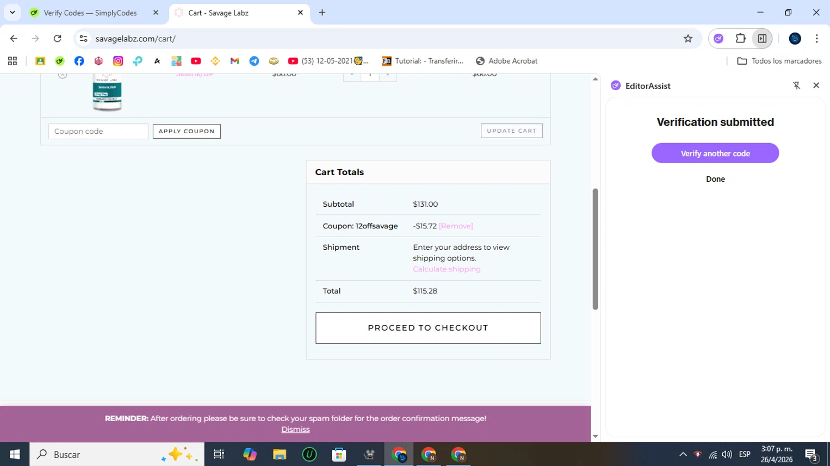Close the Verify Codes — SimplyCodes tab

(156, 12)
